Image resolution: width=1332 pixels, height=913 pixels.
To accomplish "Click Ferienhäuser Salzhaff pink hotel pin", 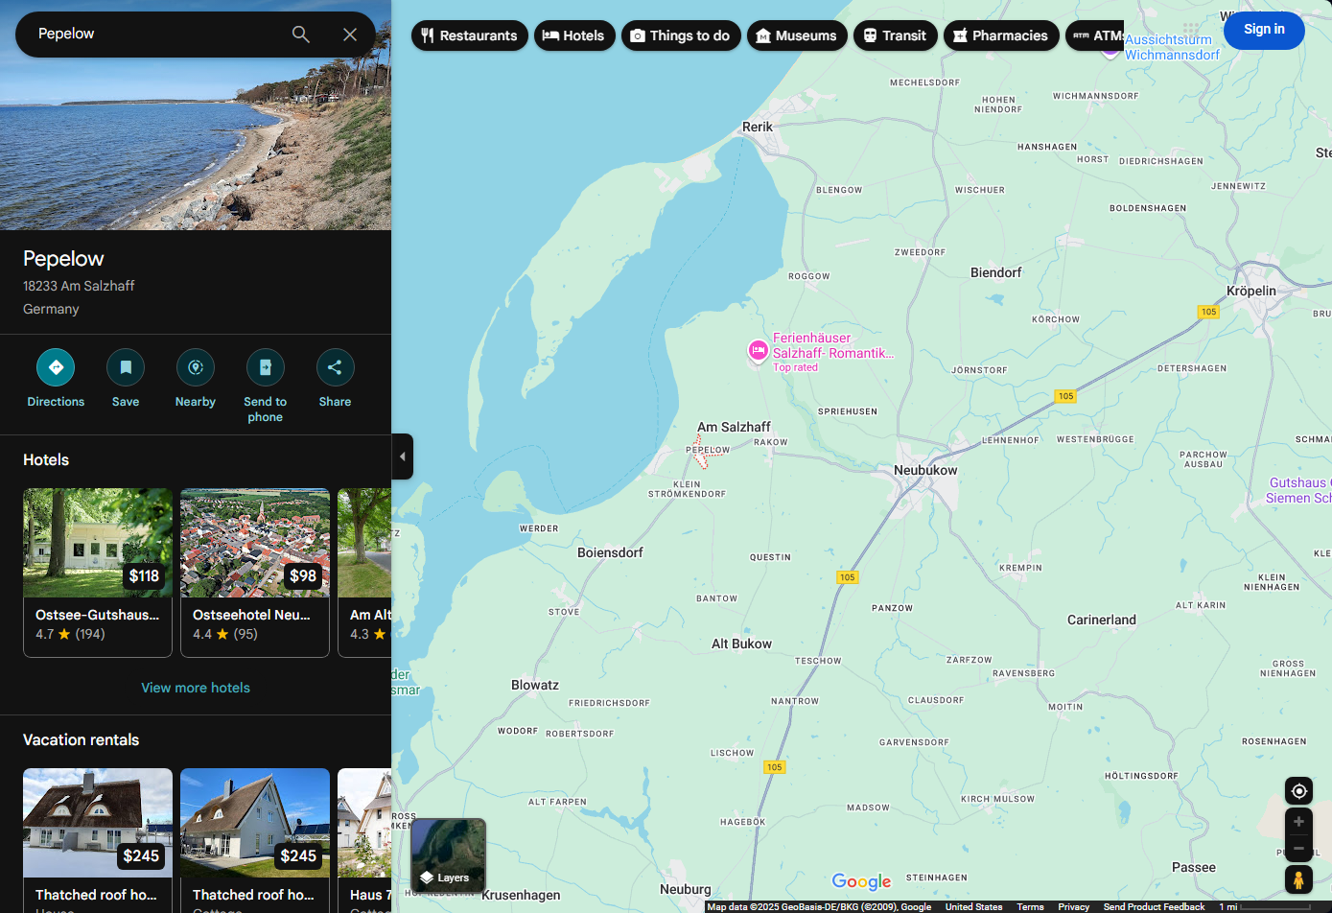I will (x=758, y=351).
